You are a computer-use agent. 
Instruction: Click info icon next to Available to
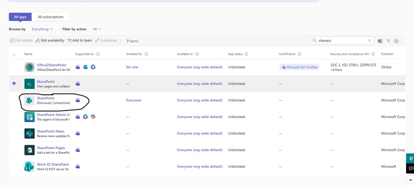pyautogui.click(x=197, y=54)
